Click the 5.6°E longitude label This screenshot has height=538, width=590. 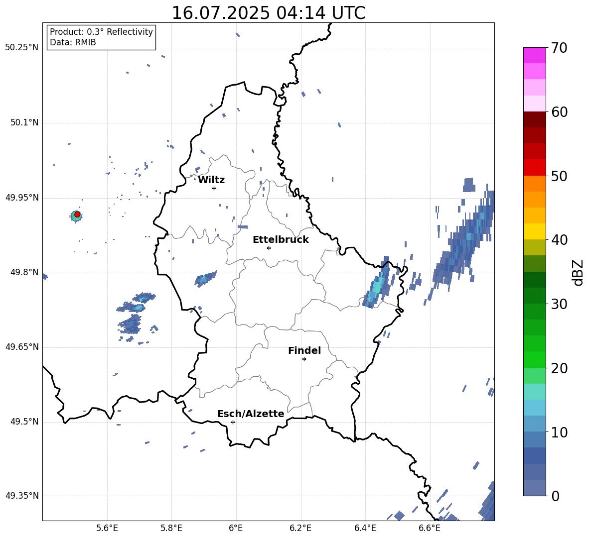click(x=107, y=528)
